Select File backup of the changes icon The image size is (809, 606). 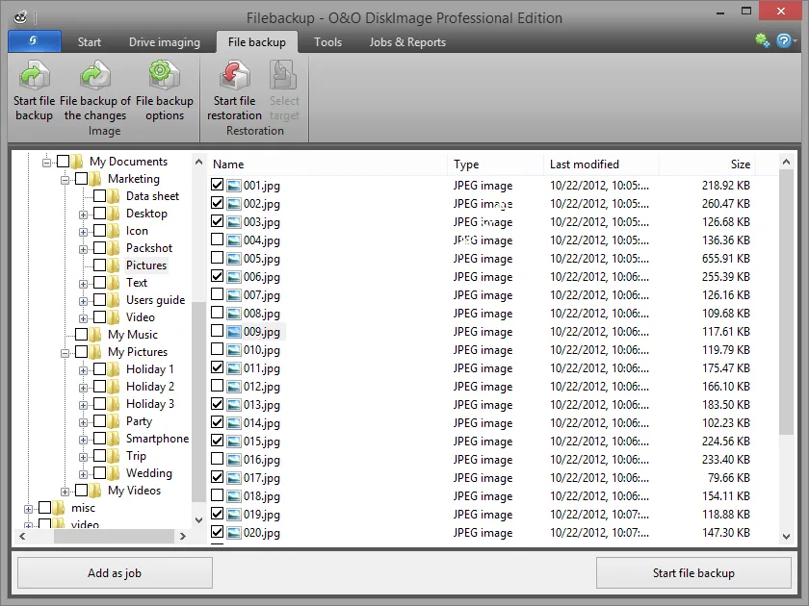[95, 75]
